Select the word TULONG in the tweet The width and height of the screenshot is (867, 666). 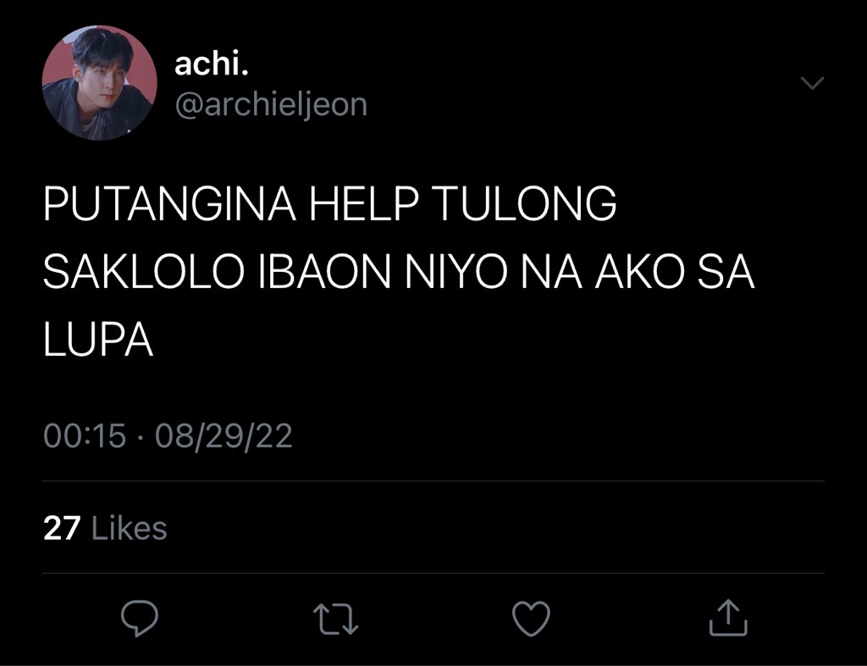[x=526, y=203]
